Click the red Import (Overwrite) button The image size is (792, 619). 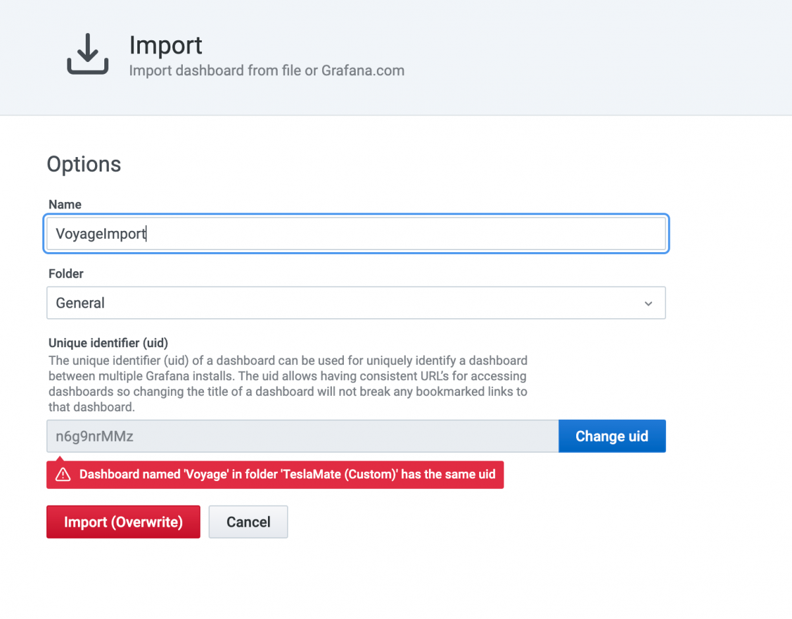pos(123,522)
